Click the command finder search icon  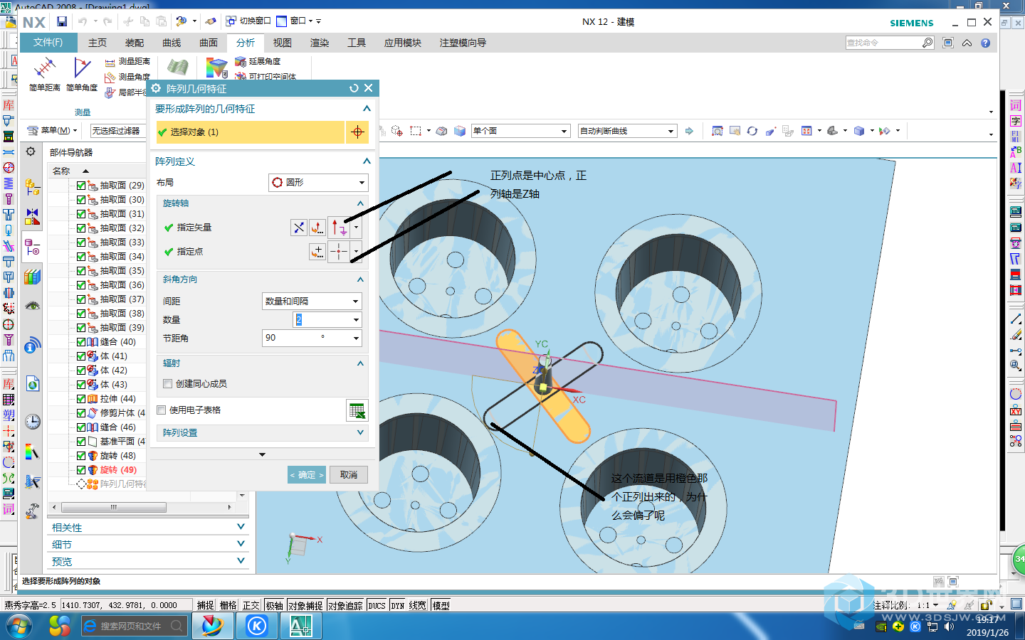tap(927, 43)
